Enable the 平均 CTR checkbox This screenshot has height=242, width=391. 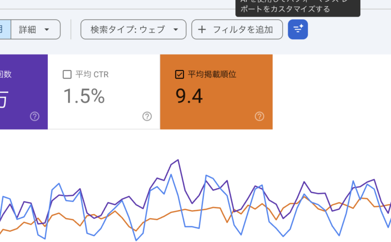pos(67,75)
